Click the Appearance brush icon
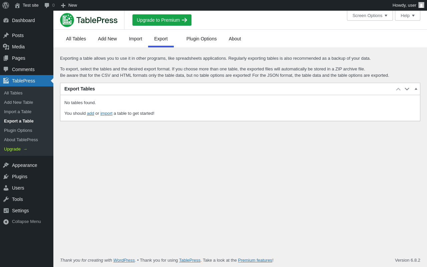 pos(6,165)
